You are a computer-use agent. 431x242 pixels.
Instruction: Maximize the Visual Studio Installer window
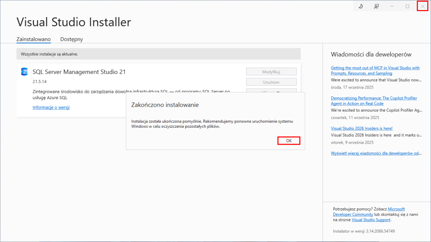coord(407,6)
